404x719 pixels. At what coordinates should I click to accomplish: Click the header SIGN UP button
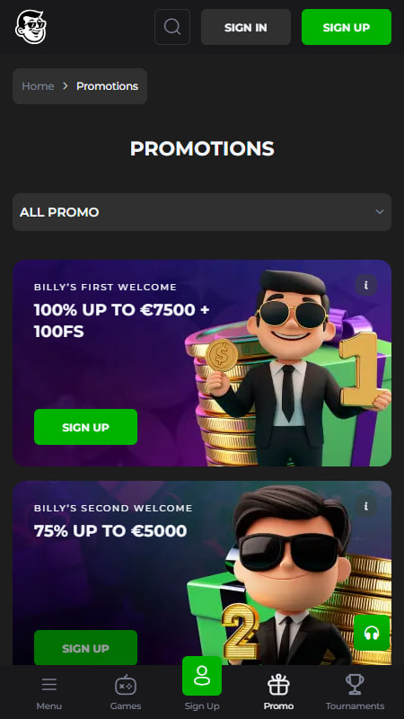(347, 27)
